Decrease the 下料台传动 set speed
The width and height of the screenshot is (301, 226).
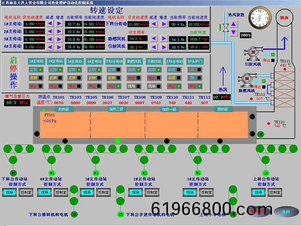tap(154, 24)
